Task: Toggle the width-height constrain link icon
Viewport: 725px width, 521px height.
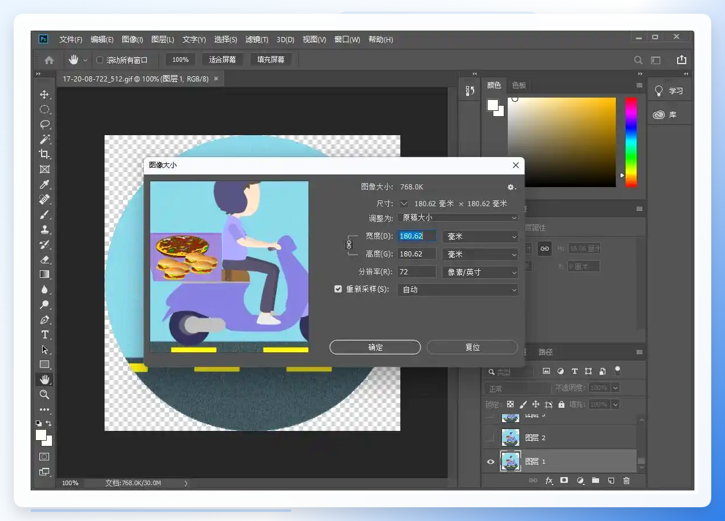Action: point(348,245)
